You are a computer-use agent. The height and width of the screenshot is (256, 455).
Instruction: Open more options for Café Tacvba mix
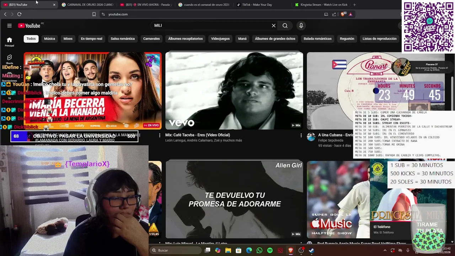click(x=301, y=135)
